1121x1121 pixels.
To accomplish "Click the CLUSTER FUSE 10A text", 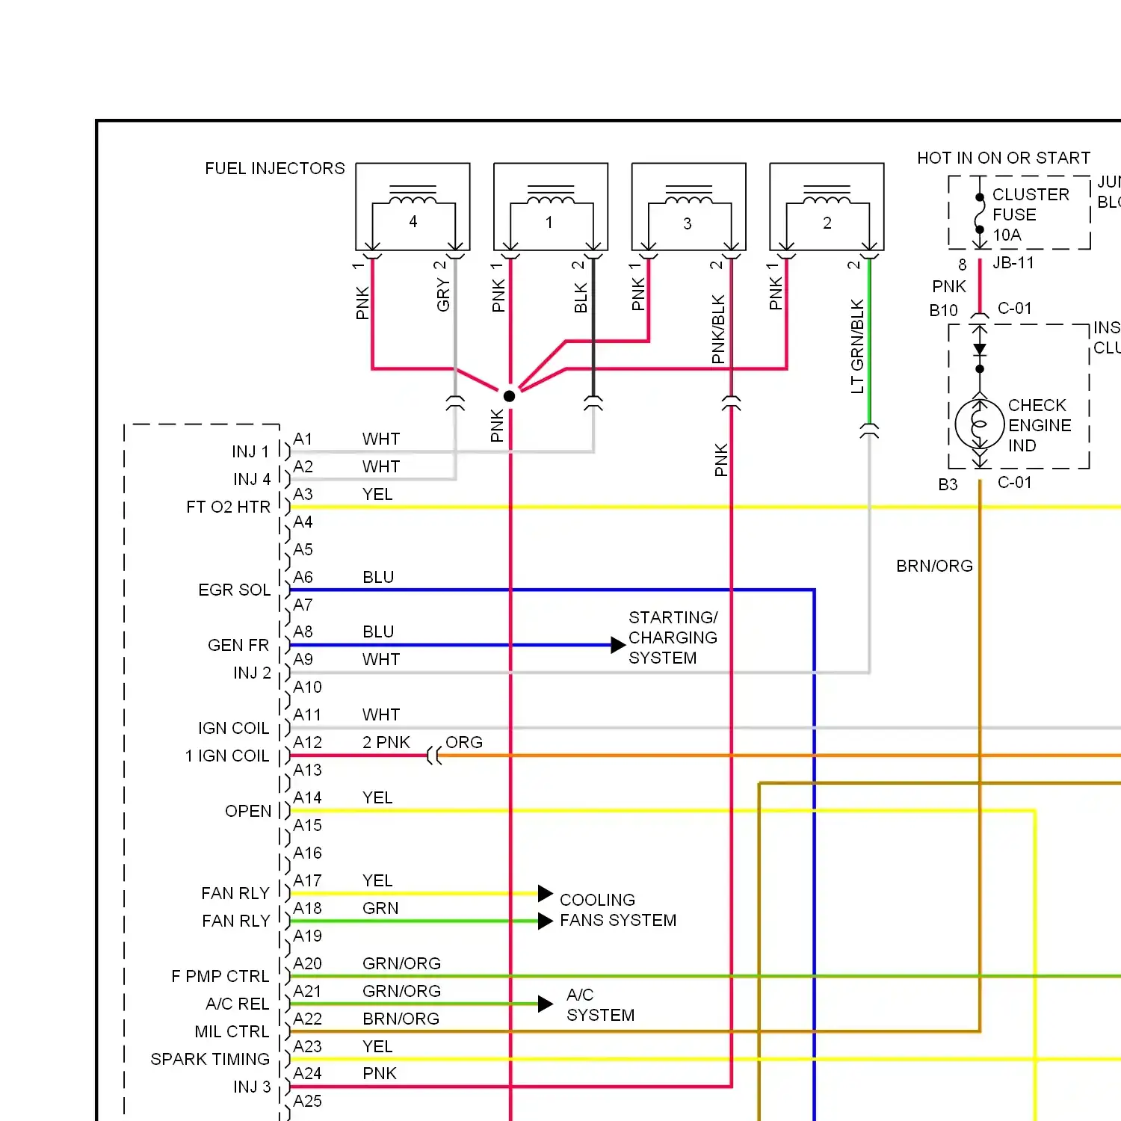I will pyautogui.click(x=1031, y=214).
